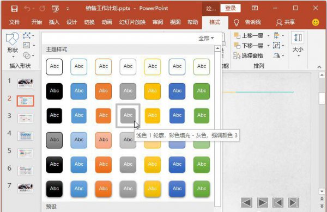Undo the last action
This screenshot has width=327, height=212.
27,9
